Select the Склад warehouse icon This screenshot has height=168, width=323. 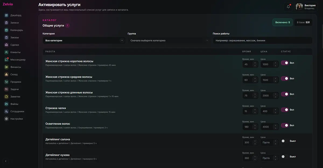(x=6, y=74)
